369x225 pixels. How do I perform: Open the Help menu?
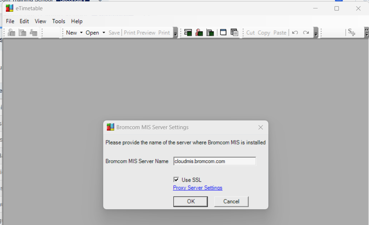point(77,21)
